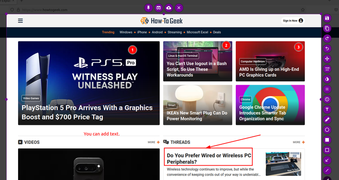Screen dimensions: 339x180
Task: Go to the iPhone topic
Action: point(142,32)
